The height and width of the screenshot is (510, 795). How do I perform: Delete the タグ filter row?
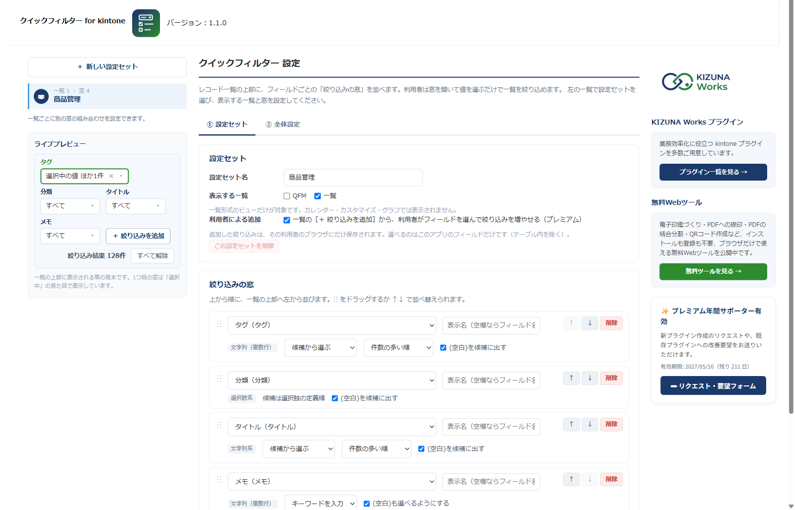pyautogui.click(x=611, y=323)
